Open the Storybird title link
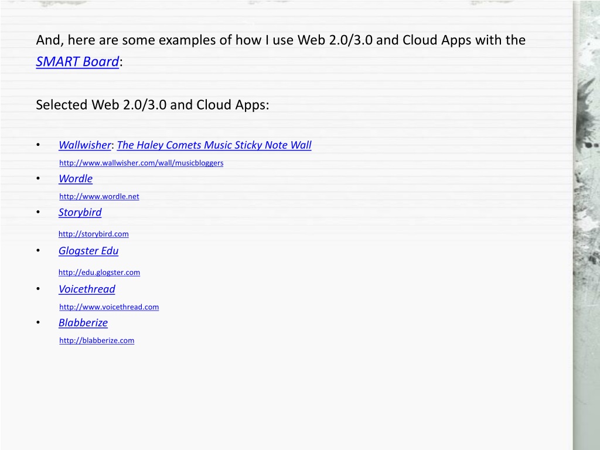The image size is (600, 450). click(x=80, y=212)
